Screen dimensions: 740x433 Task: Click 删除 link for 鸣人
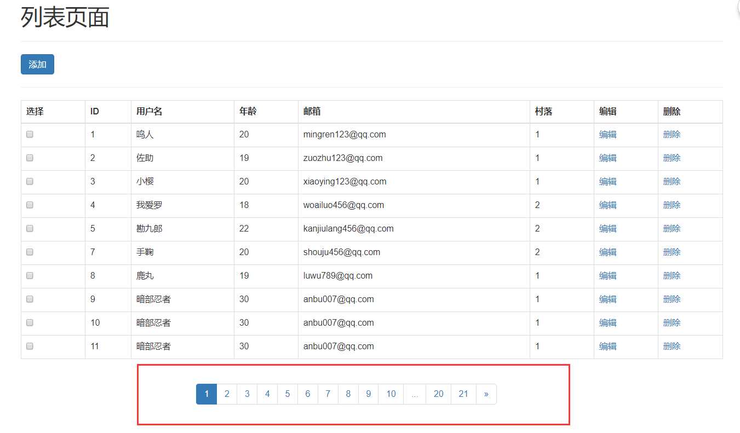[x=672, y=135]
